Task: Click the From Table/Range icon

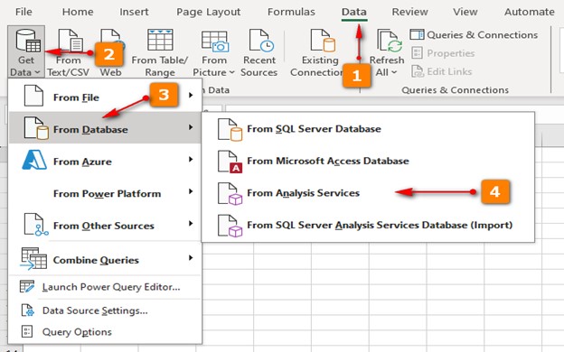Action: point(160,40)
